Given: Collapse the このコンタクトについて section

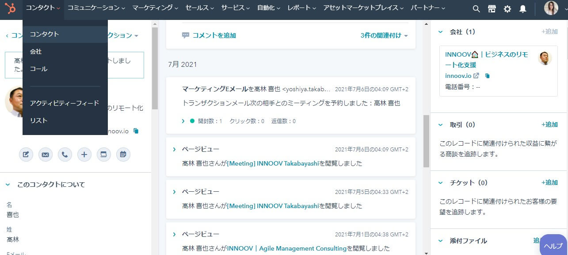Looking at the screenshot, I should [8, 185].
